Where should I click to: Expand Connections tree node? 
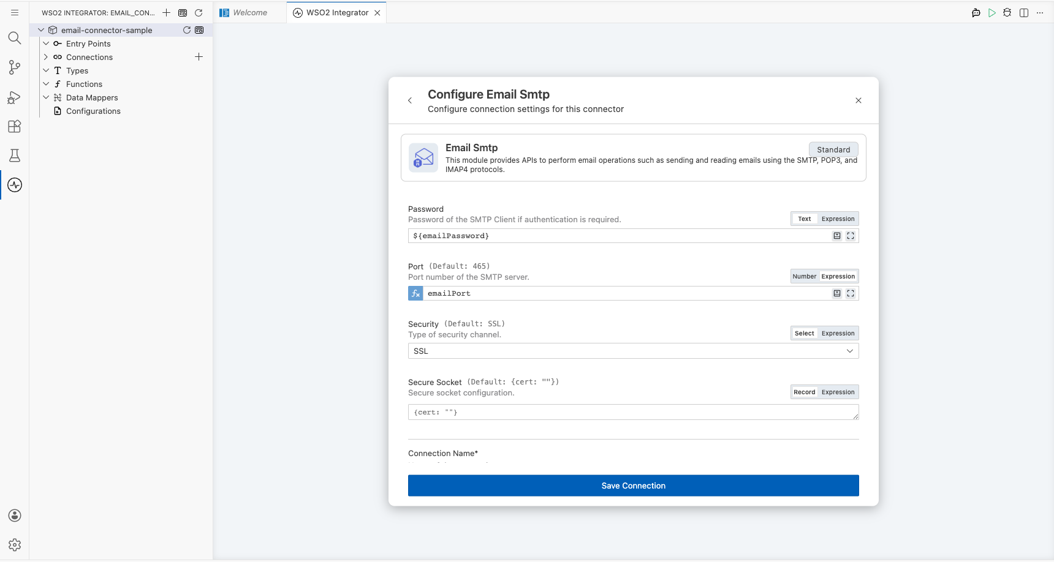(x=46, y=57)
